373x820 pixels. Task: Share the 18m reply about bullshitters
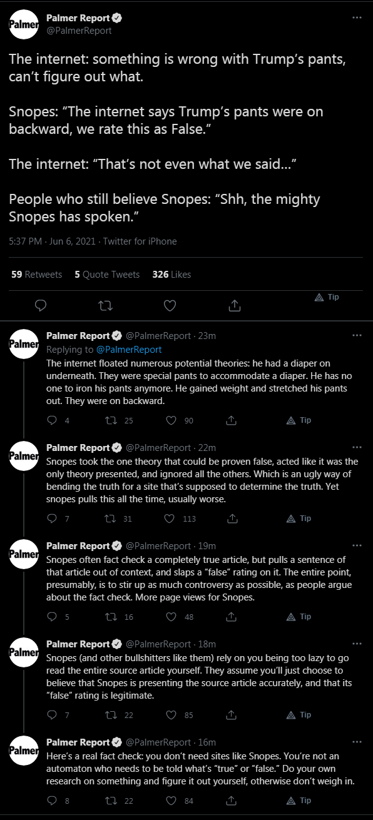(232, 715)
